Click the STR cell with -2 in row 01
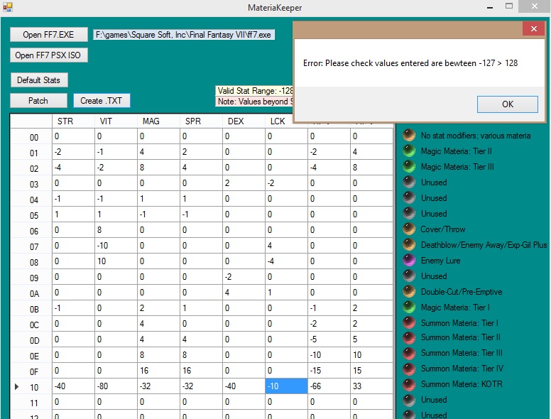551x419 pixels. coord(73,151)
